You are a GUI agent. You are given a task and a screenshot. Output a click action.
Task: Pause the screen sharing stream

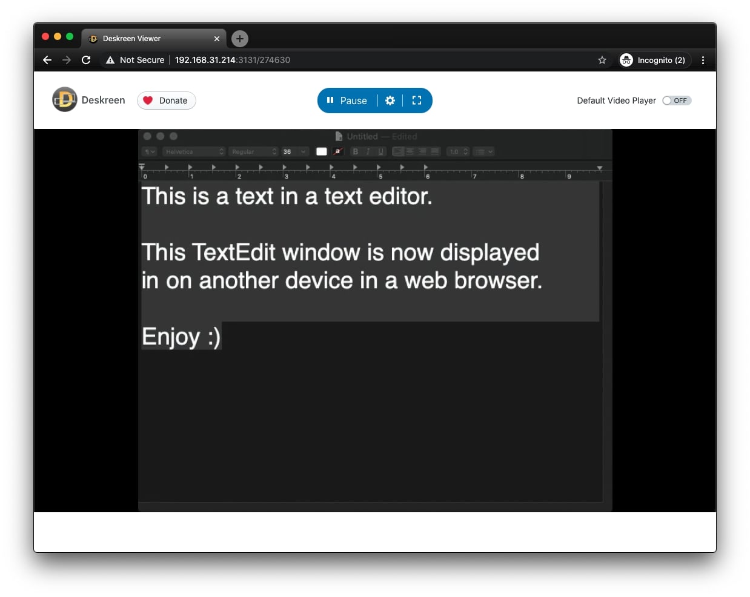coord(347,101)
